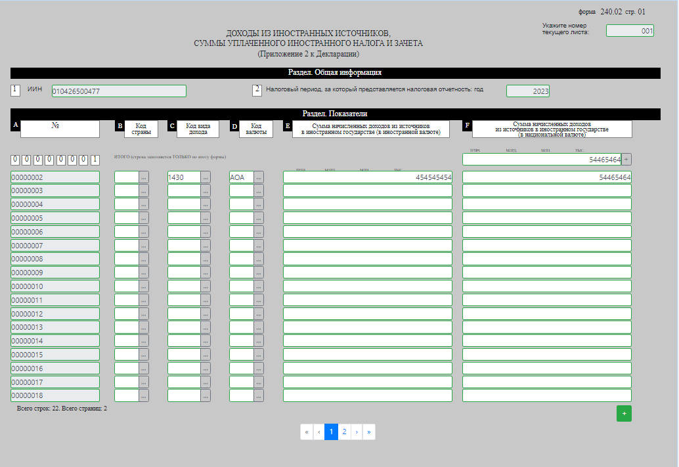Click the IIN field 010426500477

pyautogui.click(x=119, y=91)
